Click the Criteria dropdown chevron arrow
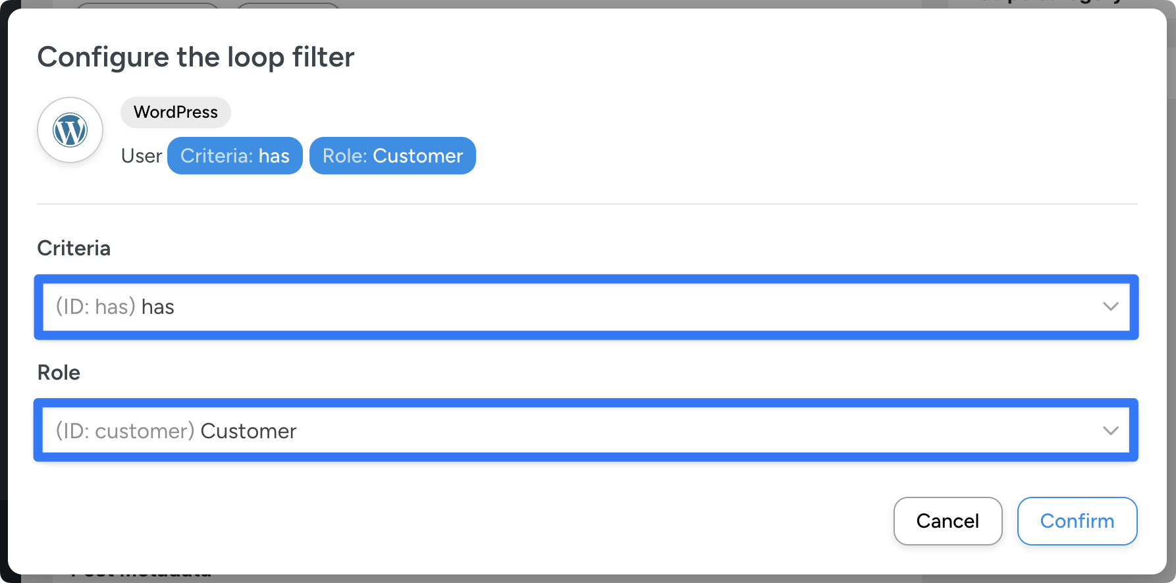Viewport: 1176px width, 583px height. pos(1110,307)
